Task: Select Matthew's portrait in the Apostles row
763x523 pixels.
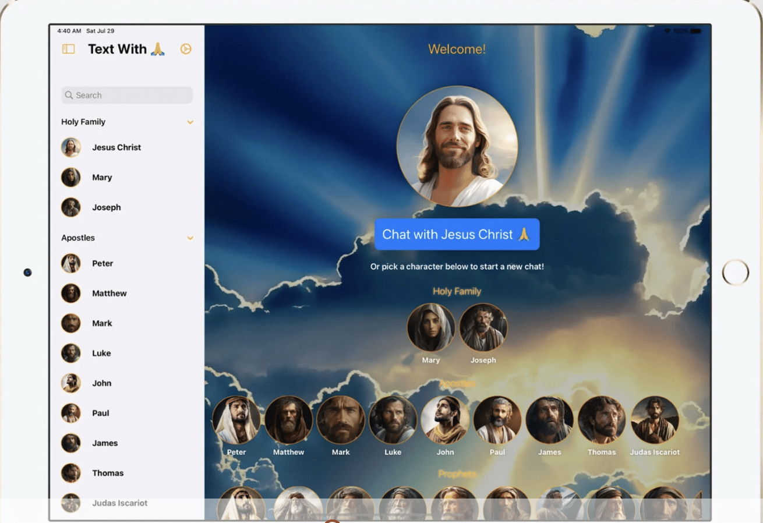Action: [289, 418]
